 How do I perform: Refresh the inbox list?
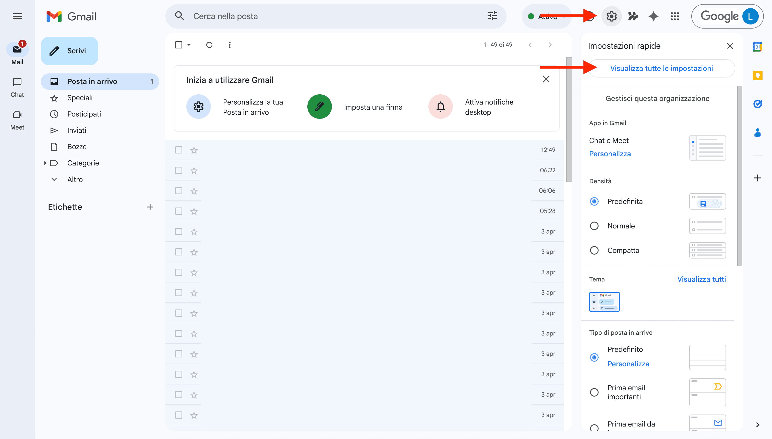coord(210,45)
